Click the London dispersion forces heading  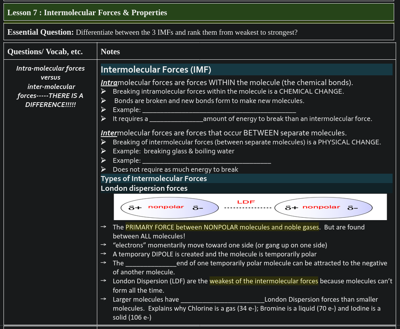point(144,189)
